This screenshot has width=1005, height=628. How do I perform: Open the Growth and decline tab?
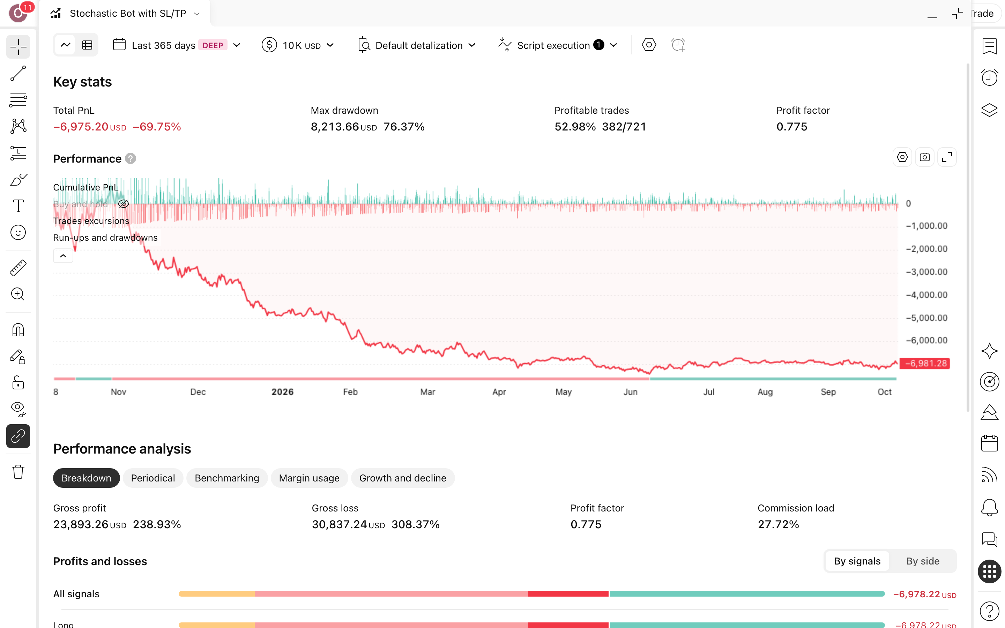tap(402, 478)
